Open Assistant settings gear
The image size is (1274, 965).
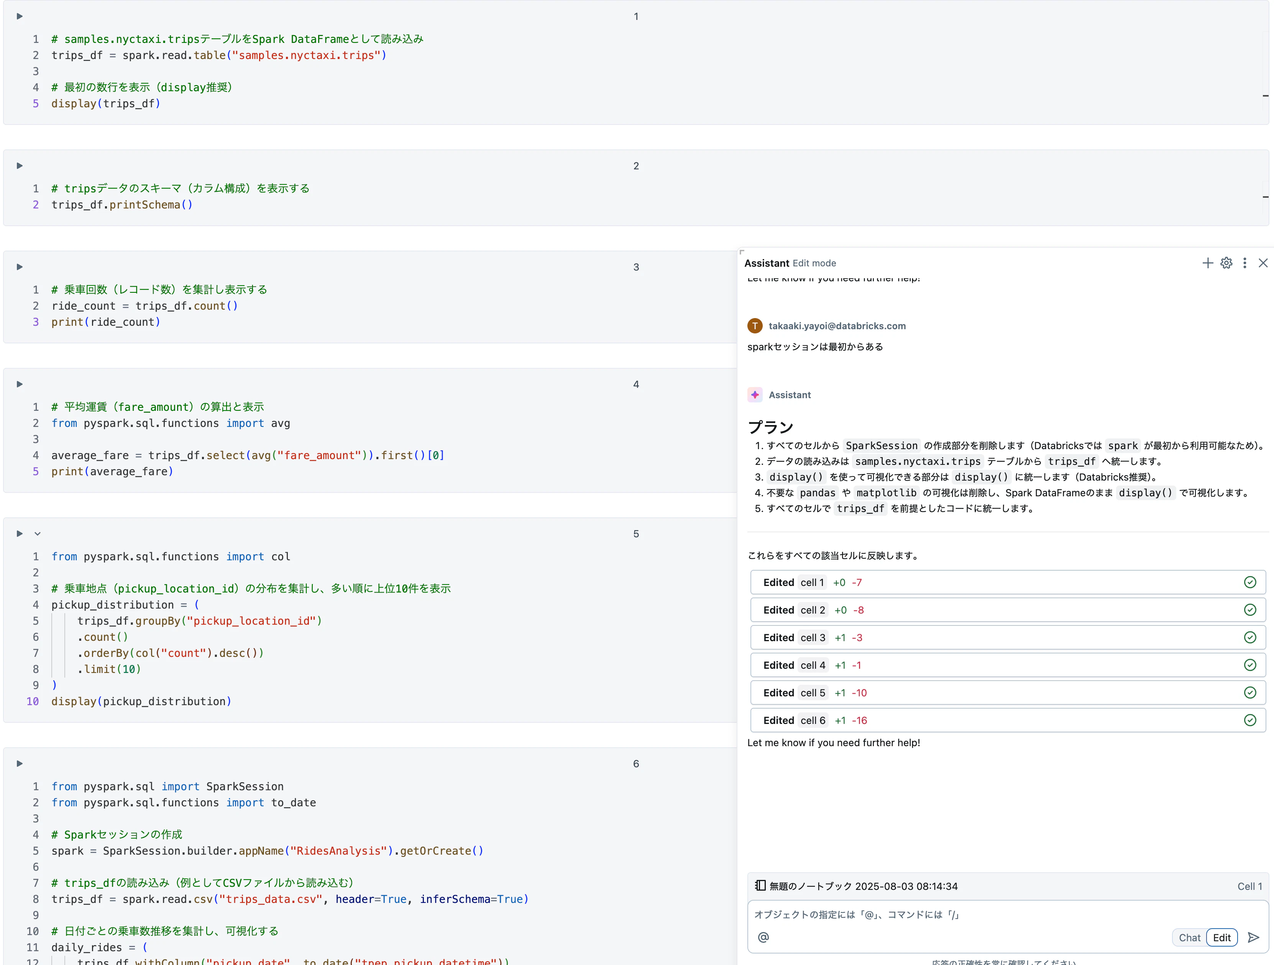(1226, 263)
